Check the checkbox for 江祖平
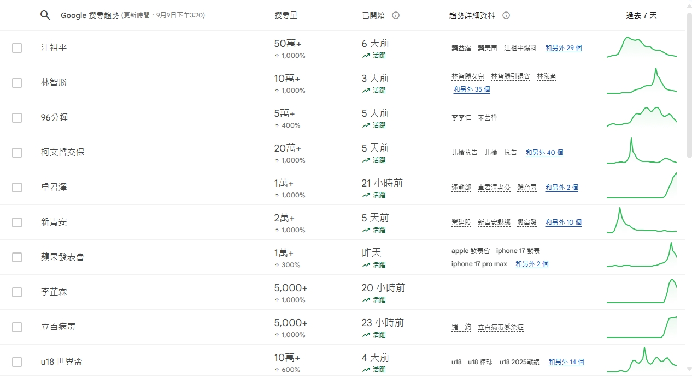This screenshot has width=692, height=379. click(17, 48)
